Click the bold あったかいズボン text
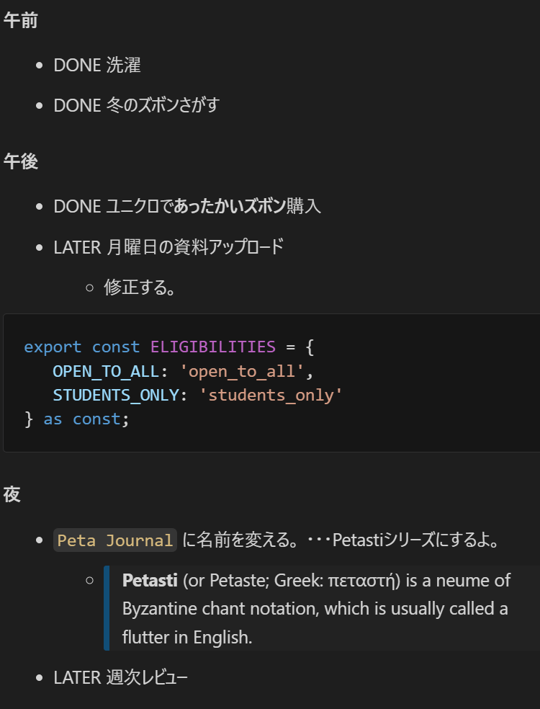The image size is (540, 709). (x=230, y=207)
